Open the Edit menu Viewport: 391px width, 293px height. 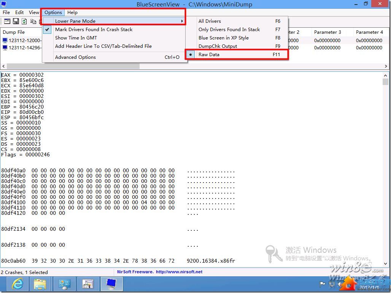tap(19, 13)
